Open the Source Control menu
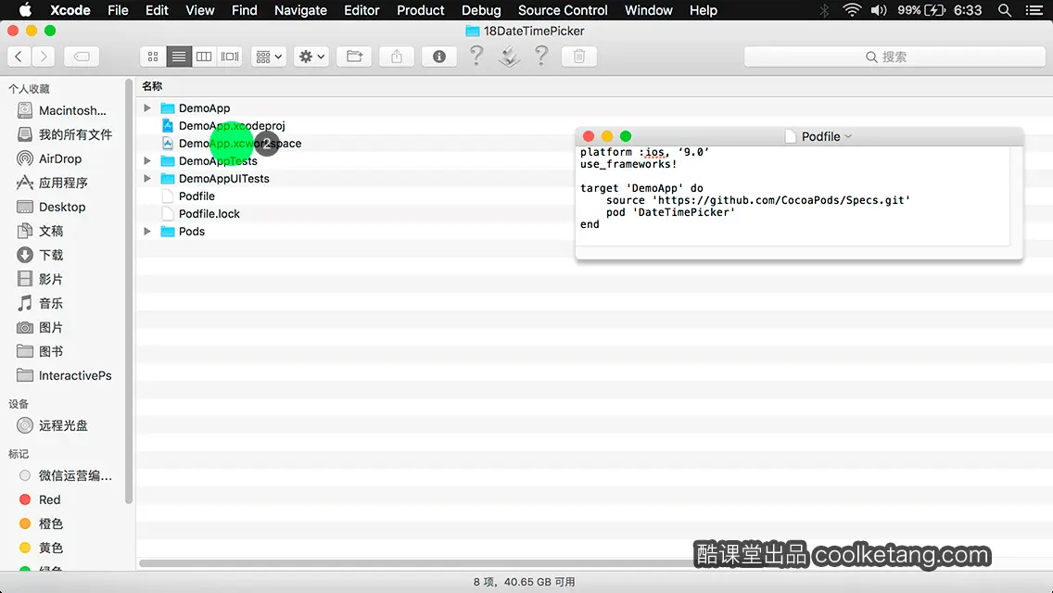The width and height of the screenshot is (1053, 593). (x=563, y=10)
